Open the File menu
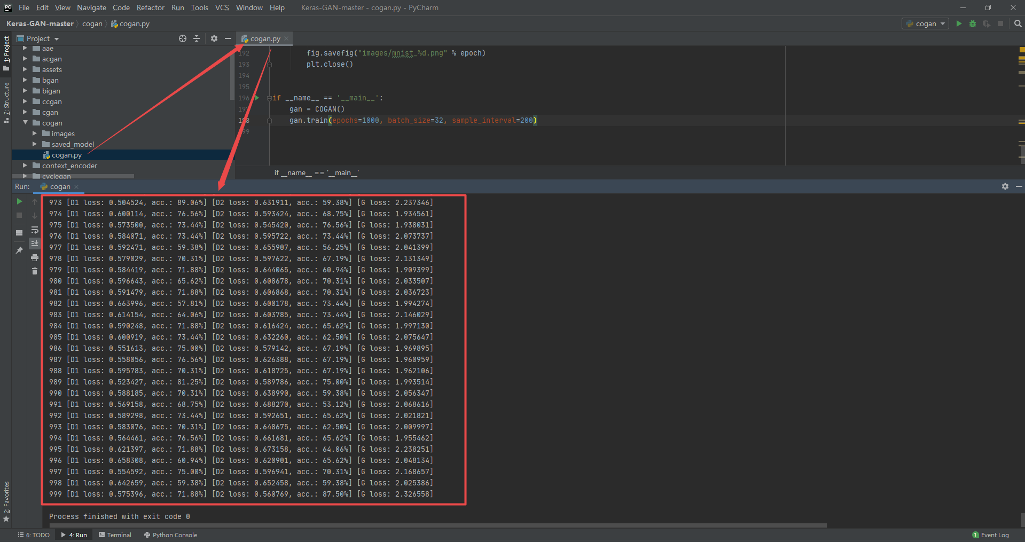 [24, 7]
